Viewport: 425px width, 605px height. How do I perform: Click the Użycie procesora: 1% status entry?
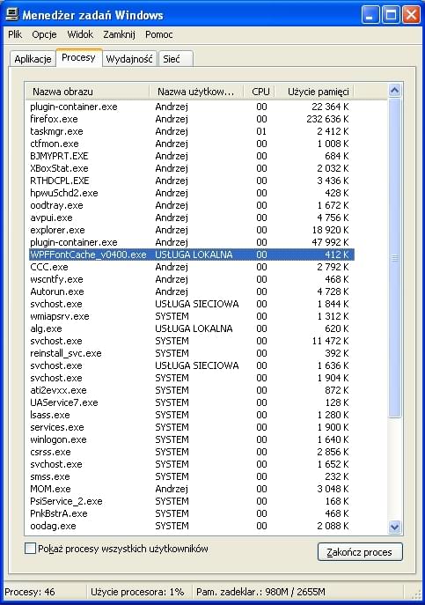tap(137, 592)
